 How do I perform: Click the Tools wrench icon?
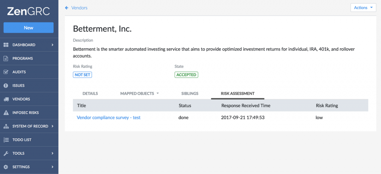tap(6, 153)
